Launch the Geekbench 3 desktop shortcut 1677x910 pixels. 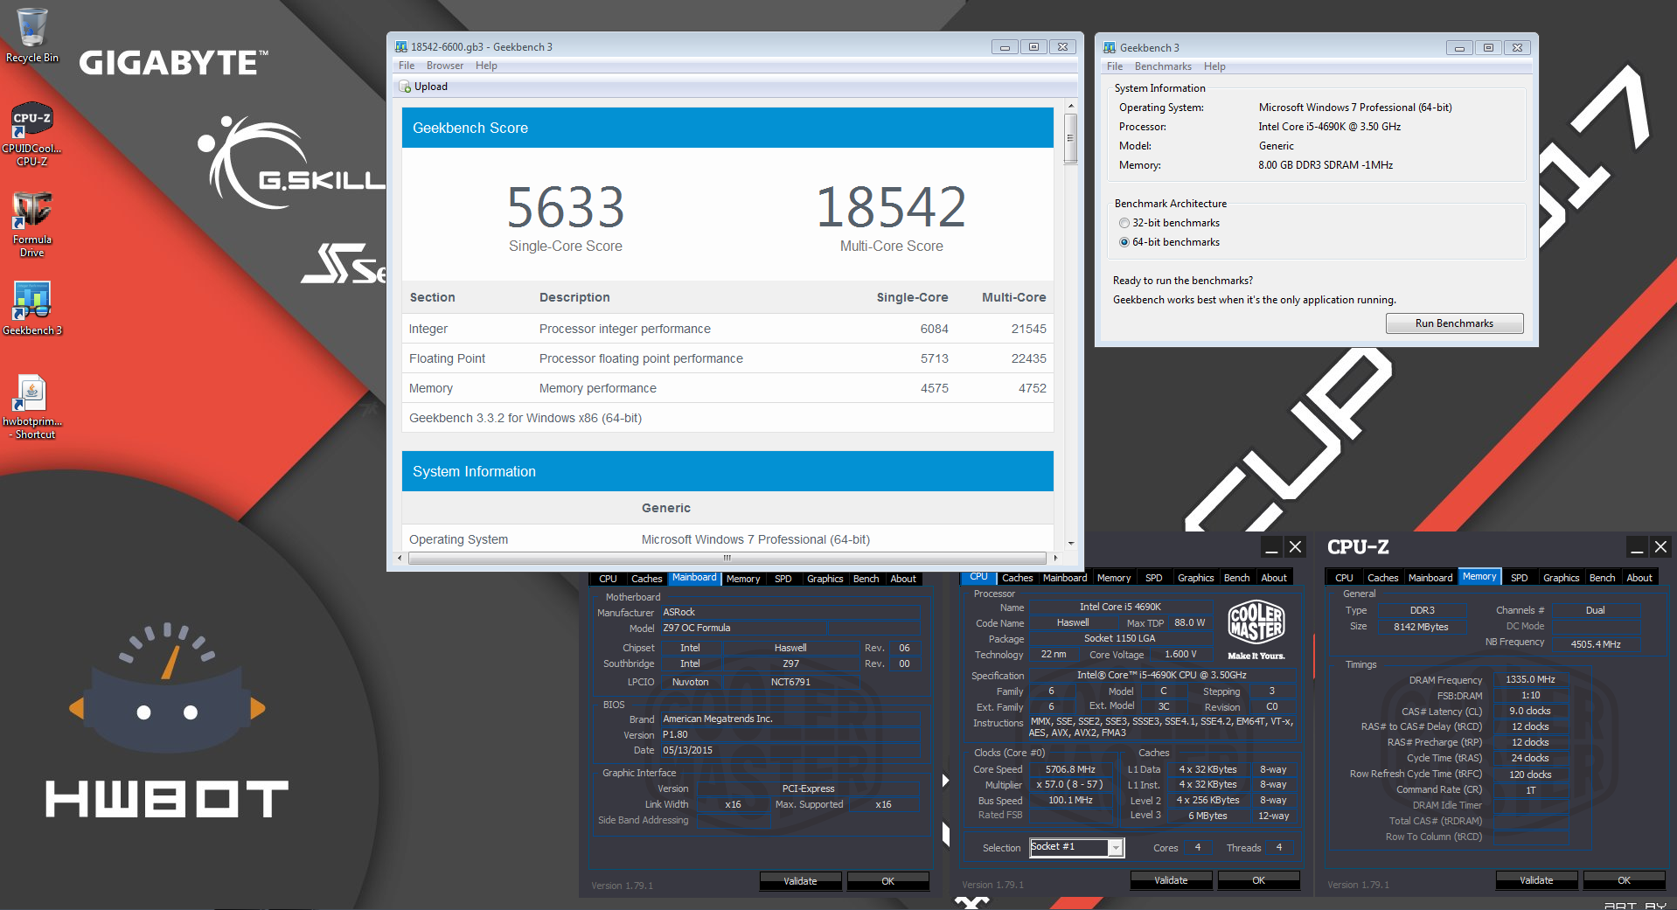click(x=31, y=308)
